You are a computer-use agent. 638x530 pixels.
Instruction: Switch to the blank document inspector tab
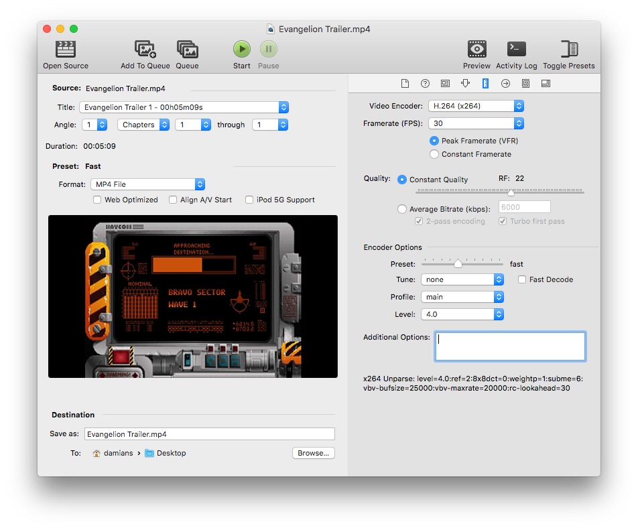click(x=405, y=83)
